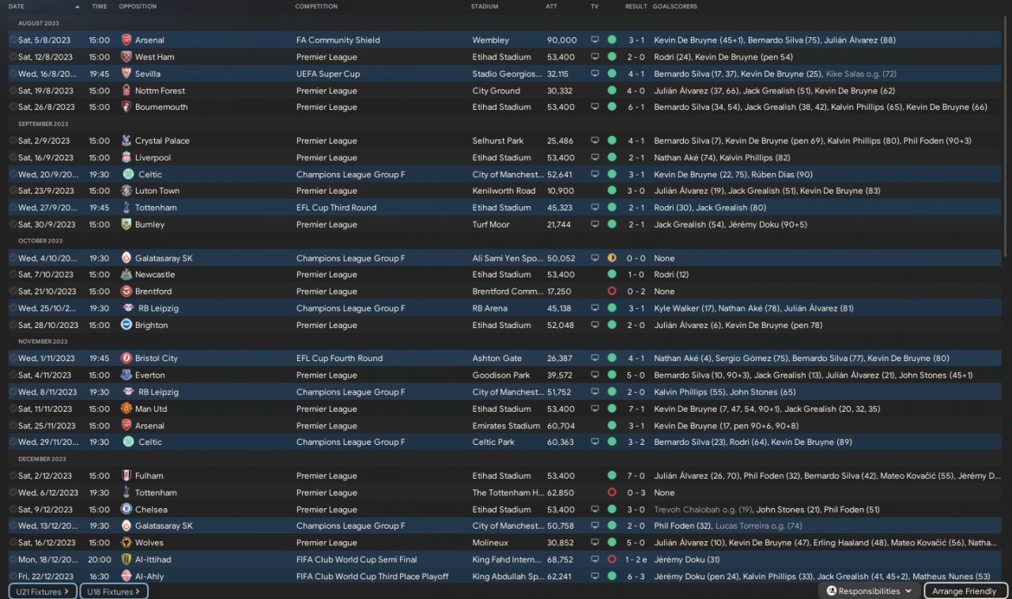Viewport: 1012px width, 599px height.
Task: Click the Rodri (12) goalscorer text
Action: (x=671, y=275)
